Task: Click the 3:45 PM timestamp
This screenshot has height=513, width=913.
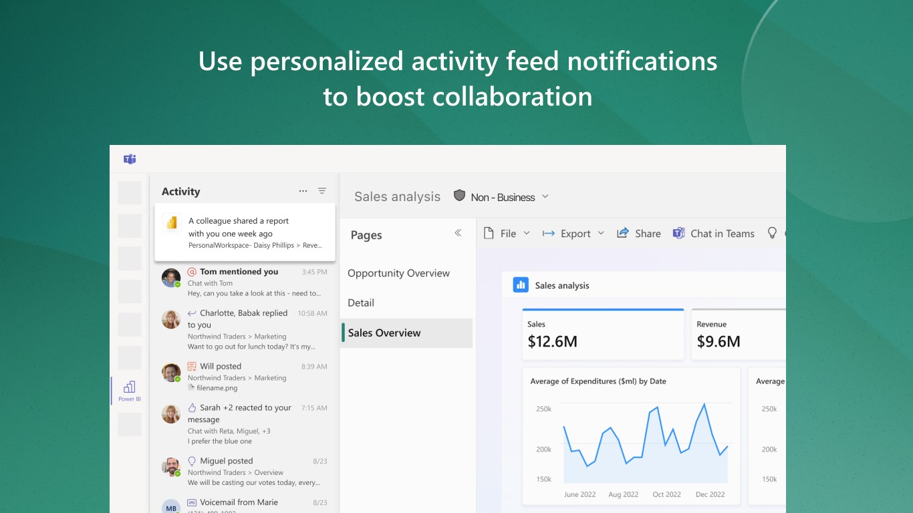Action: tap(314, 272)
